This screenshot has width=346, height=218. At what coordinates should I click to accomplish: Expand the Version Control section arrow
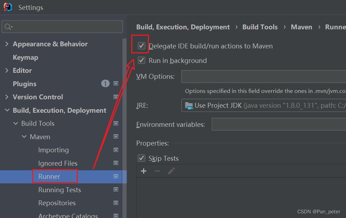[x=7, y=97]
